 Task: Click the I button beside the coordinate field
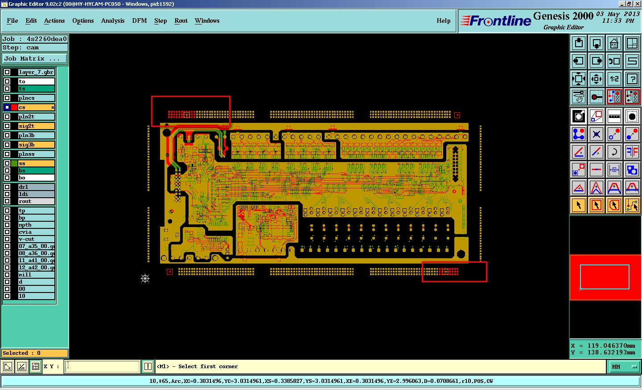[148, 366]
